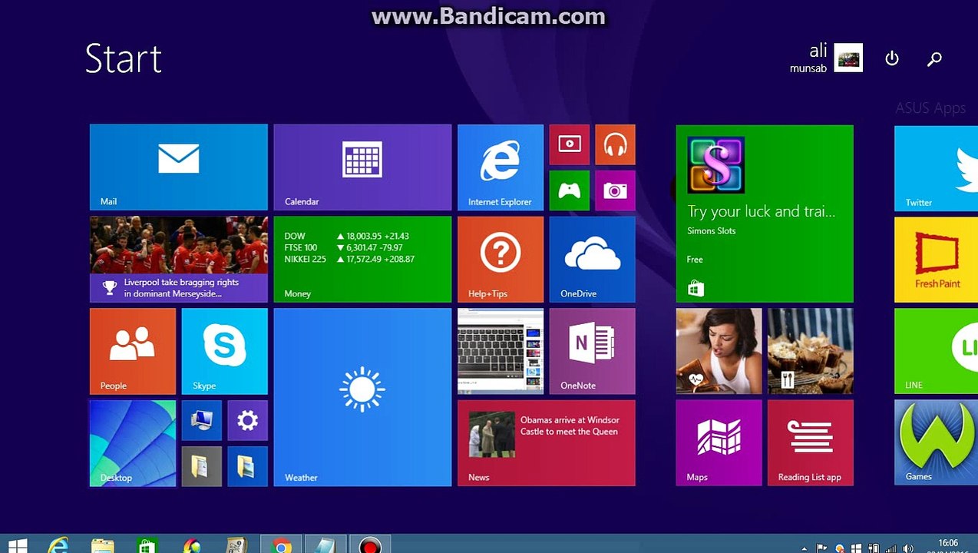Open the Desktop tile
Screen dimensions: 978x553
133,443
